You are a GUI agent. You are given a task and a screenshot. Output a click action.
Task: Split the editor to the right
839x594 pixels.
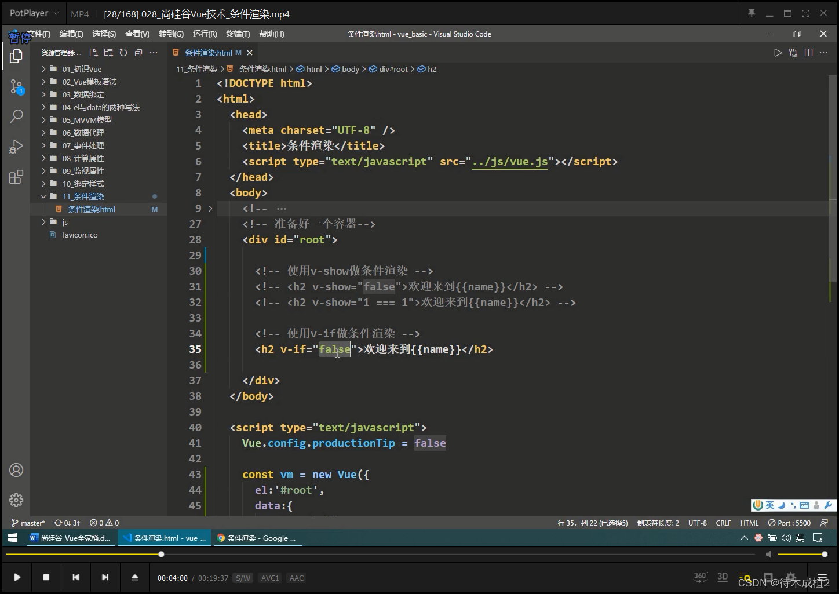coord(808,53)
